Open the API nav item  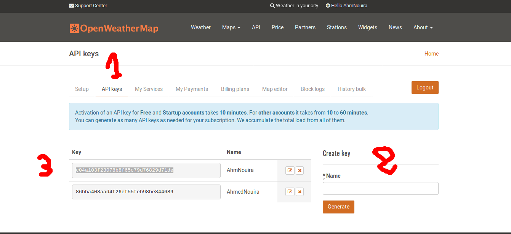pos(256,27)
